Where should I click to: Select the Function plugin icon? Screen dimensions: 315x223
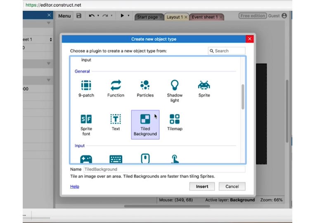116,85
